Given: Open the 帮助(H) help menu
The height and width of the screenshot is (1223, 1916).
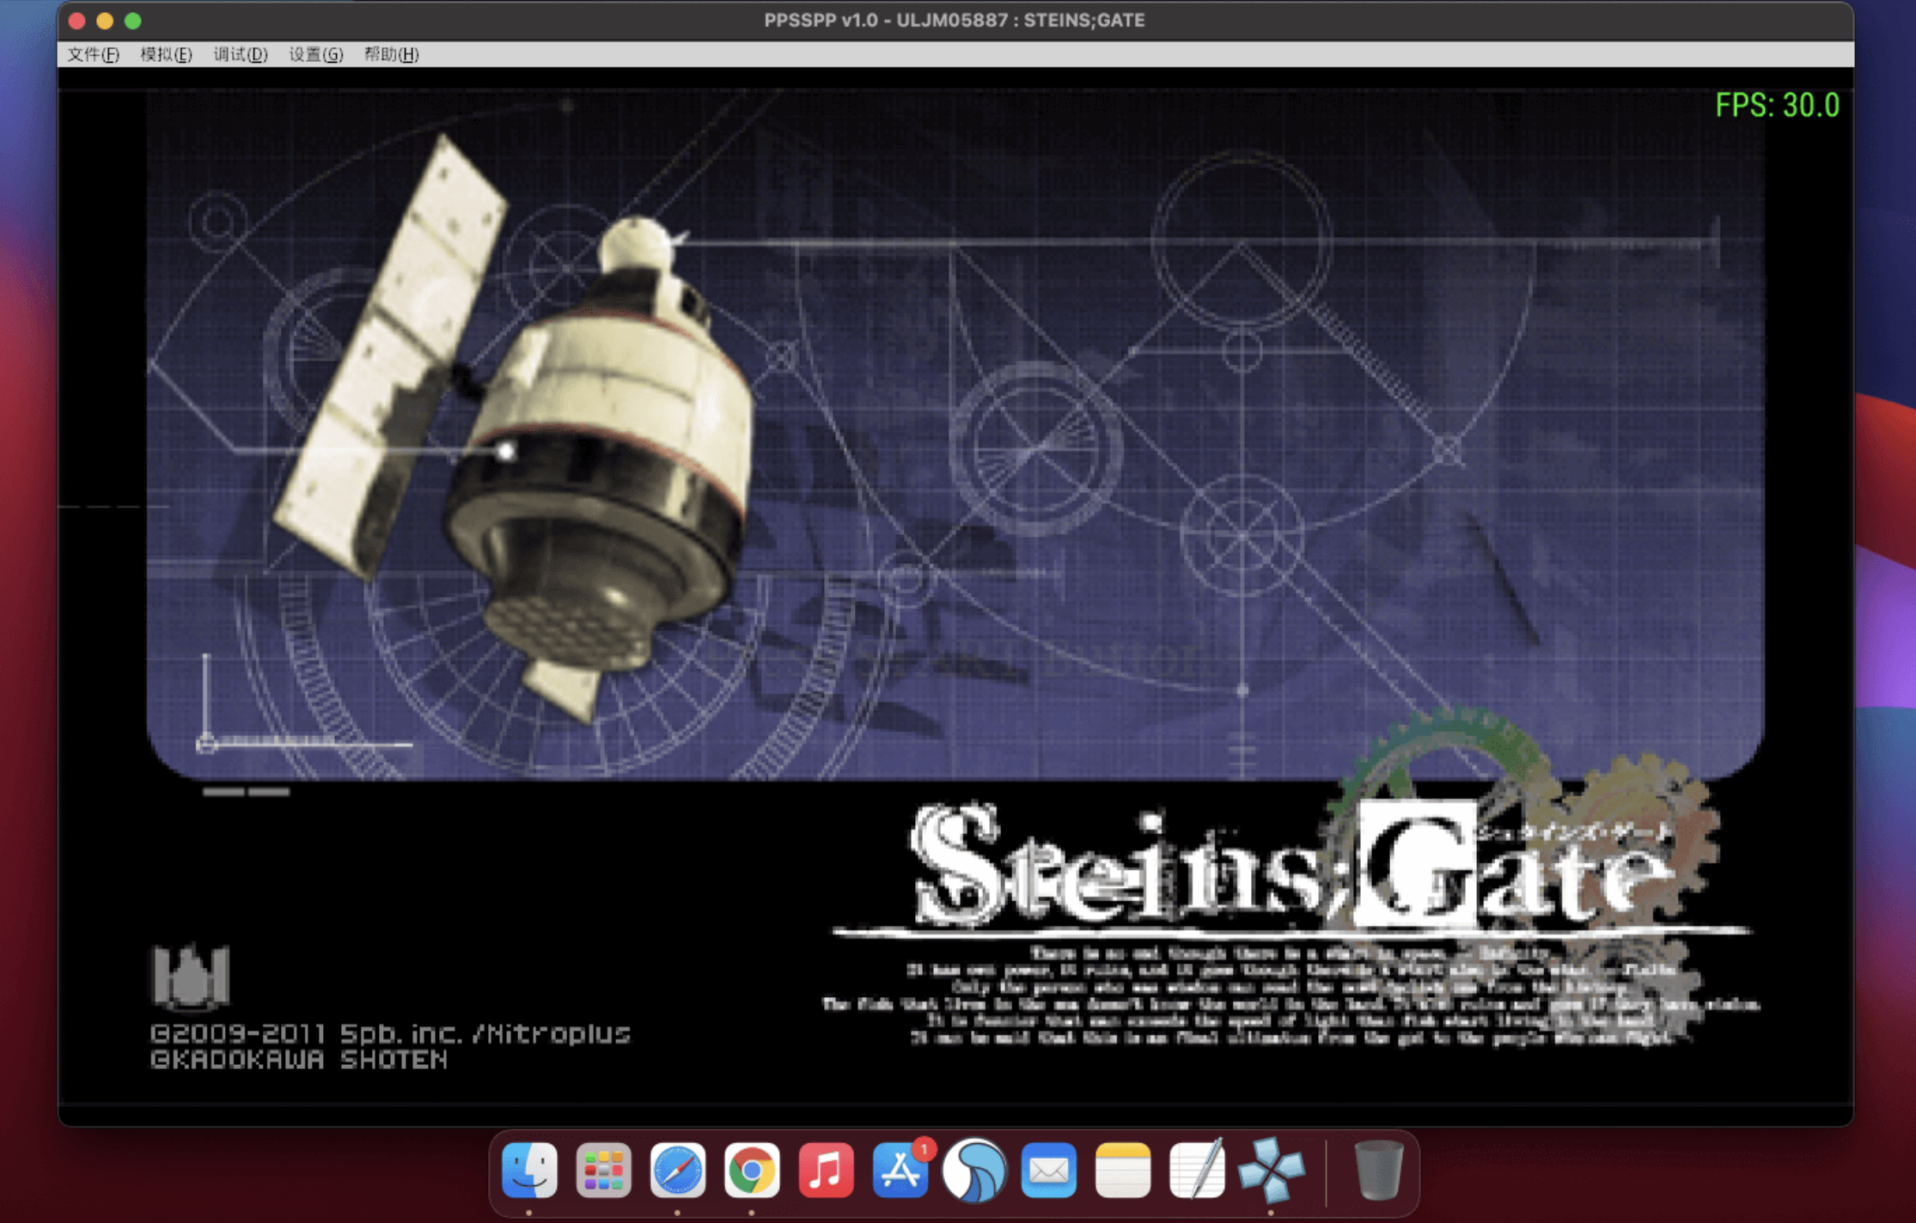Looking at the screenshot, I should 391,54.
